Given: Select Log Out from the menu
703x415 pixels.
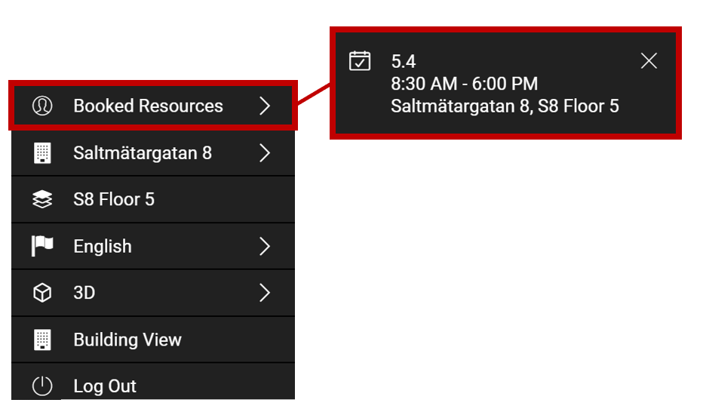Looking at the screenshot, I should coord(153,382).
